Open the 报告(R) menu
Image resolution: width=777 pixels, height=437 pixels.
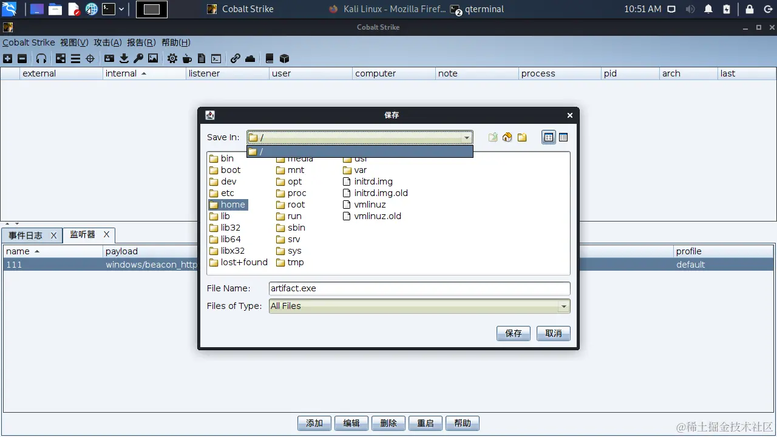[x=141, y=42]
